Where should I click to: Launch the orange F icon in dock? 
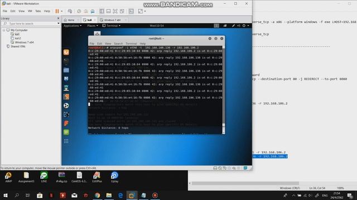tap(66, 123)
